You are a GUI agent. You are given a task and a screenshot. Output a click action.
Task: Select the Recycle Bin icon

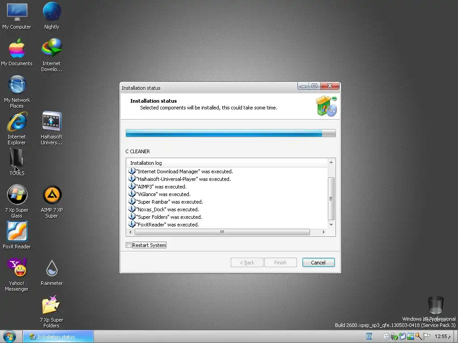tap(436, 309)
